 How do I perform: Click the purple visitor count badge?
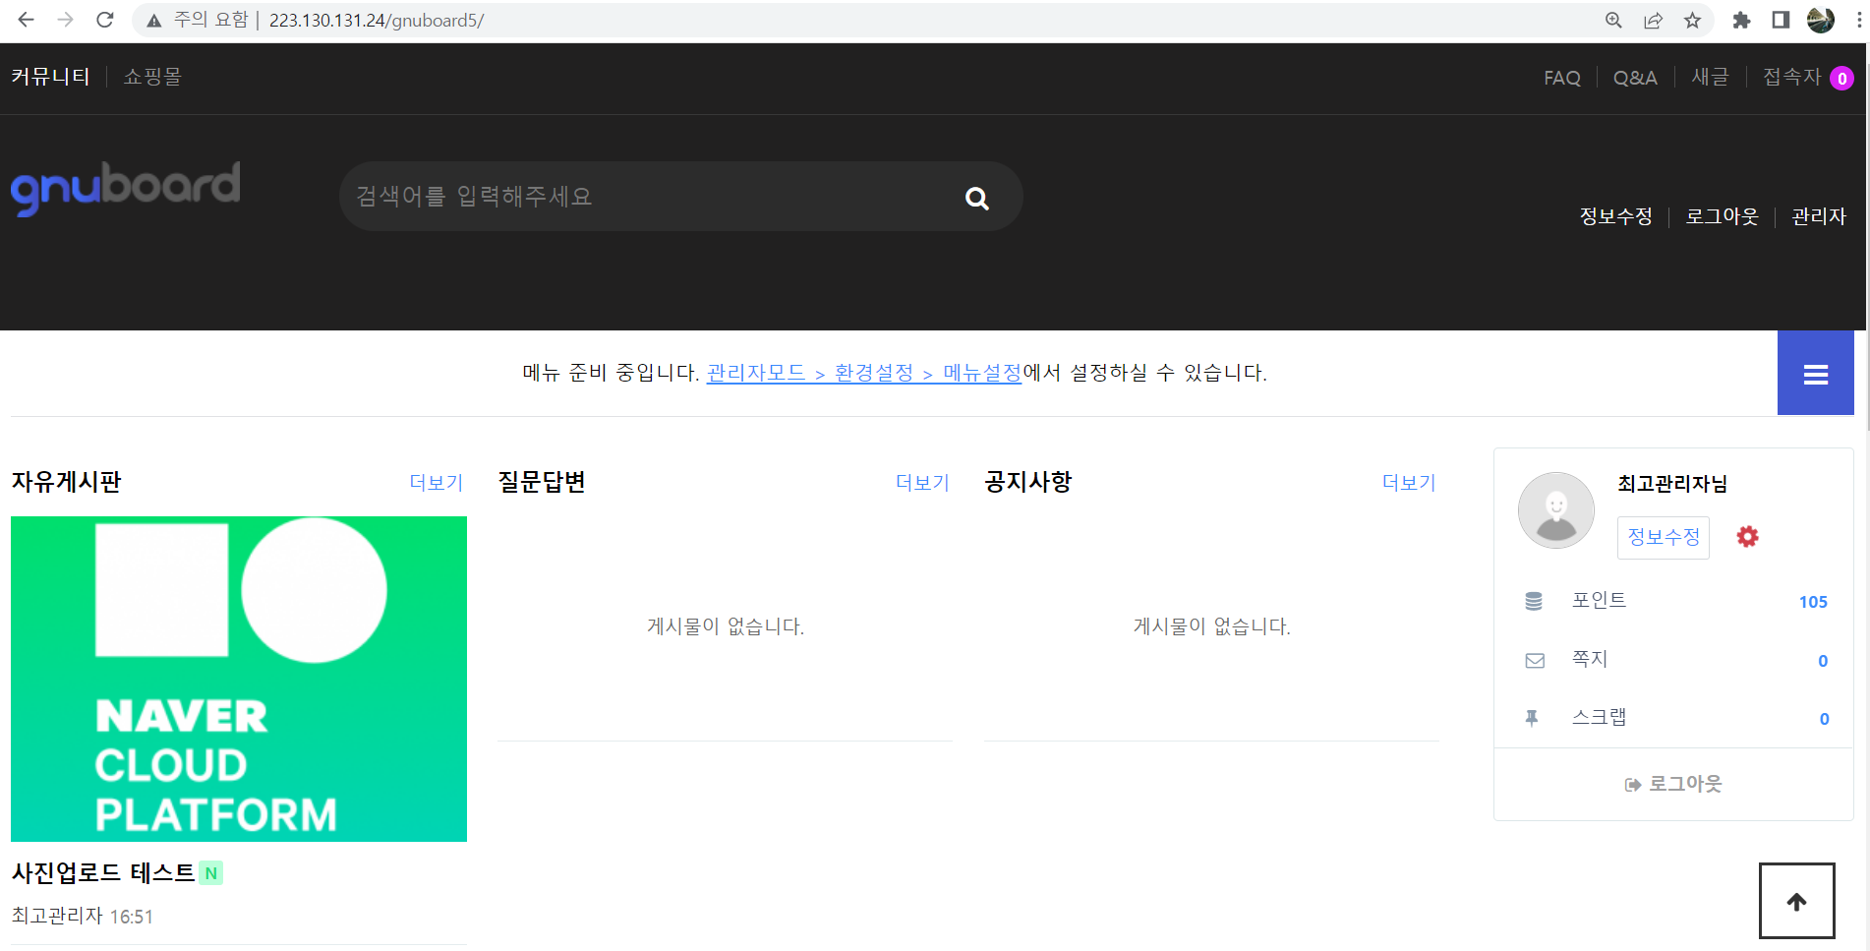1842,79
